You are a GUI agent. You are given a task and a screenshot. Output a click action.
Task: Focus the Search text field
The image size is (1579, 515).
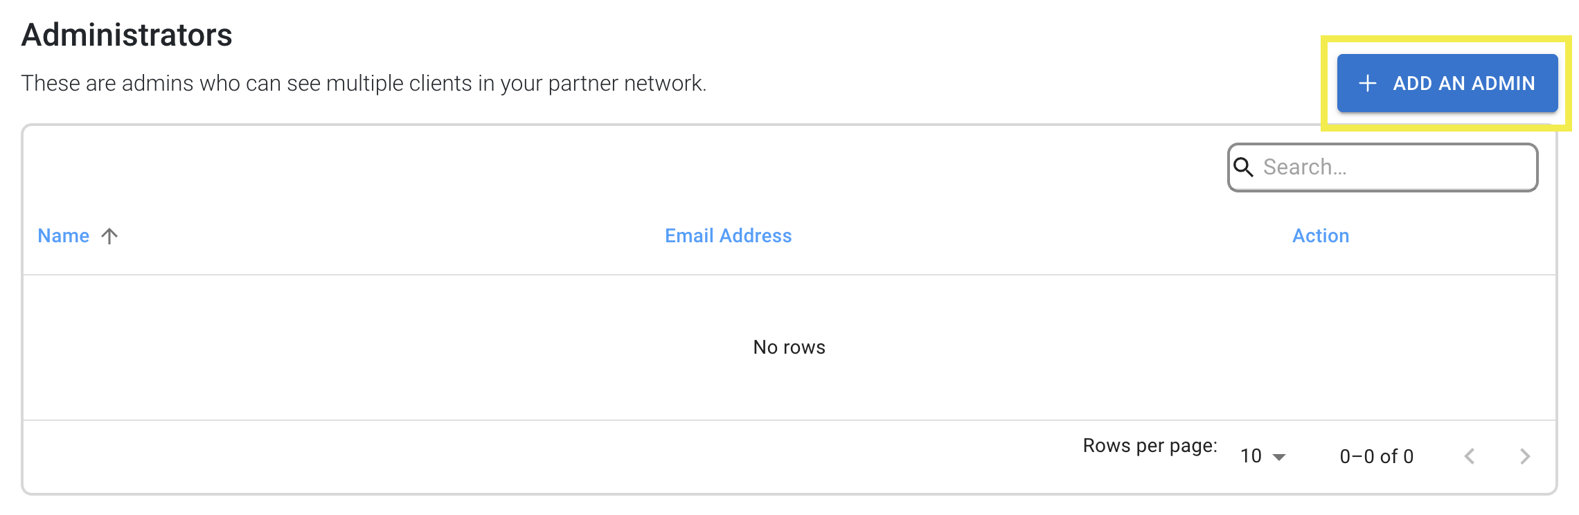click(x=1383, y=168)
